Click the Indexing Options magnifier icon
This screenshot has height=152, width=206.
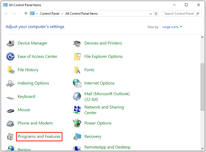pyautogui.click(x=10, y=83)
